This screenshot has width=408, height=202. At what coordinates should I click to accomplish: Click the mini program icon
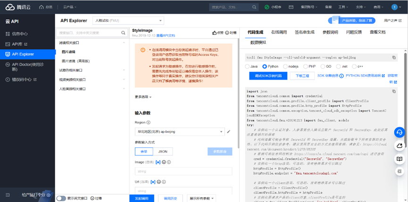click(x=266, y=7)
